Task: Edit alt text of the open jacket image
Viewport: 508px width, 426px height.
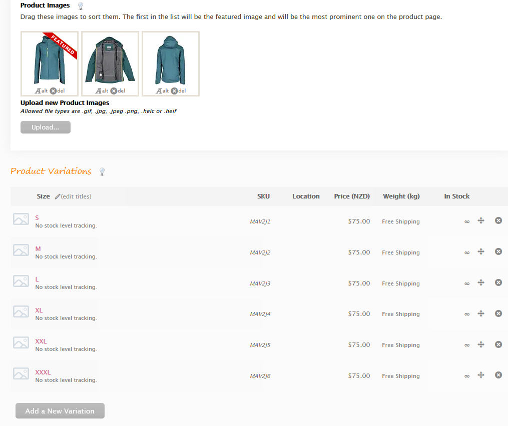Action: coord(102,91)
